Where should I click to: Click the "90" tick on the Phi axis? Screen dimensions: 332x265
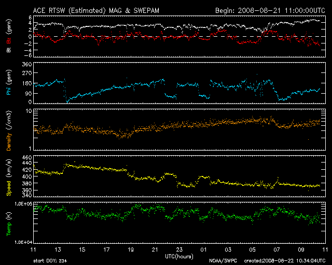(x=29, y=93)
